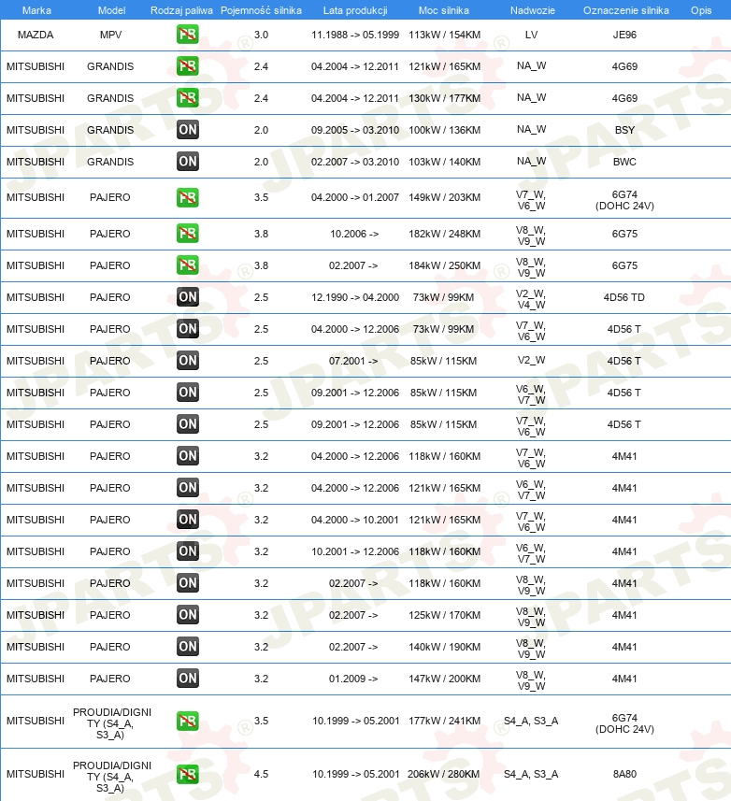Screen dimensions: 731x801
Task: Click the PB icon for PAJERO 184kW / 250KM
Action: (188, 265)
